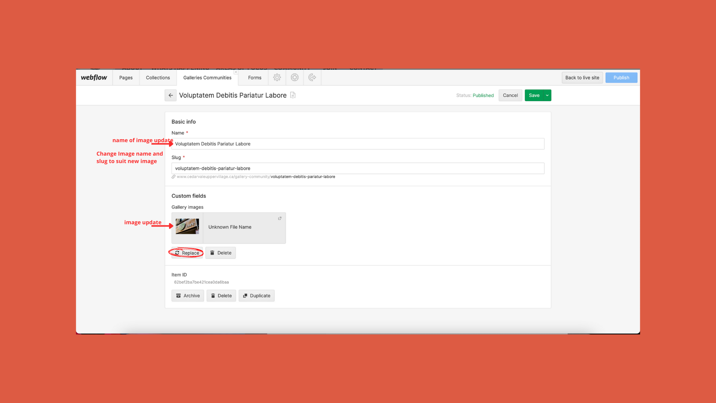Open the settings gear icon
This screenshot has width=716, height=403.
(277, 78)
